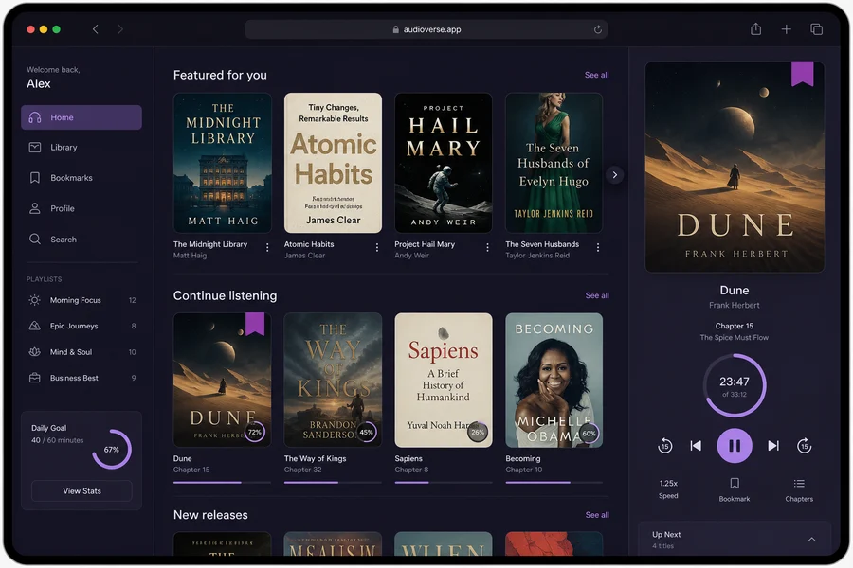853x568 pixels.
Task: Show browser tab overview
Action: pos(816,29)
